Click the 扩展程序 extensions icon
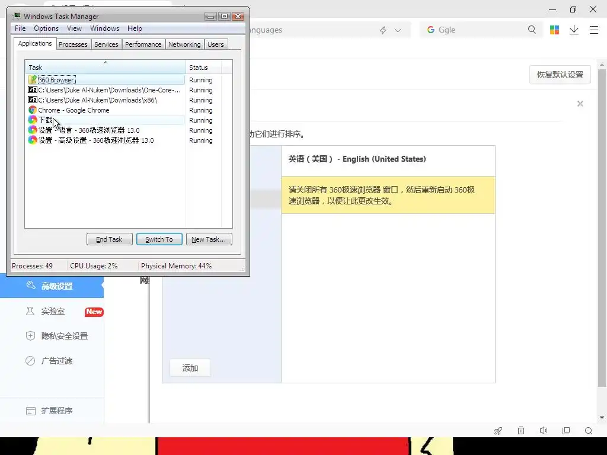 31,411
